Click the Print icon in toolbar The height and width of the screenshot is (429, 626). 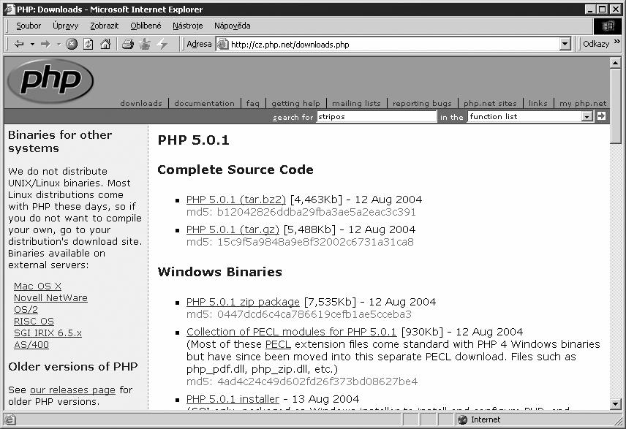tap(128, 44)
